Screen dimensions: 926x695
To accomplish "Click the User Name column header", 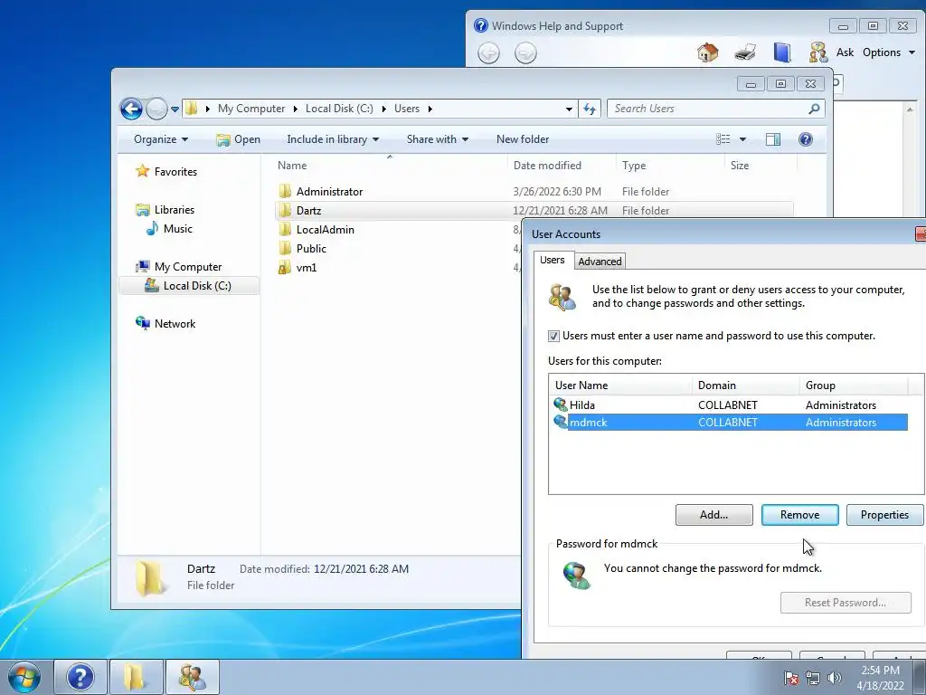I will click(620, 386).
